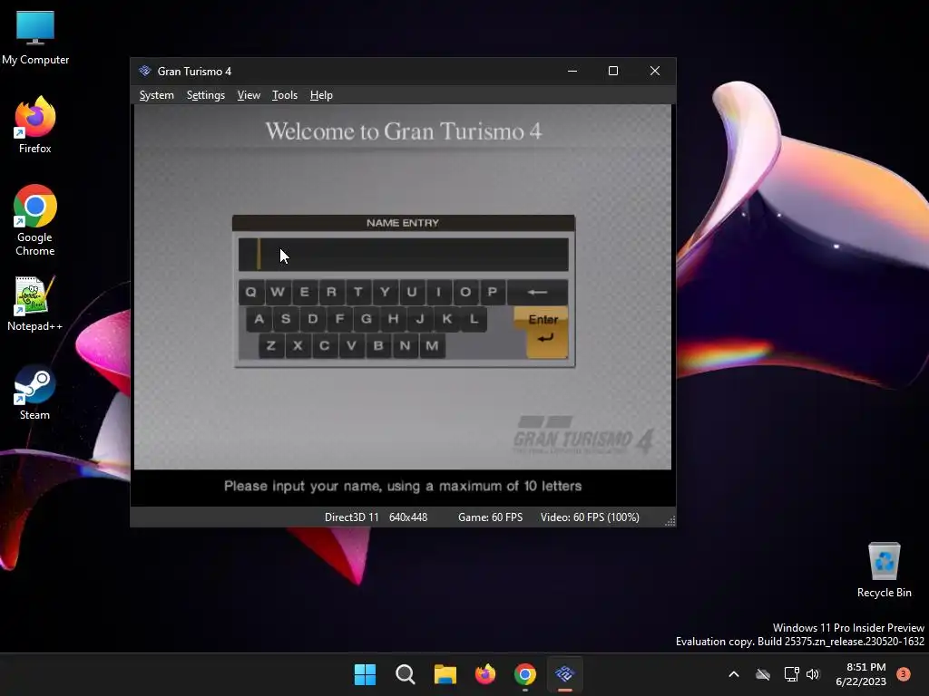929x696 pixels.
Task: Select the R key
Action: 331,293
